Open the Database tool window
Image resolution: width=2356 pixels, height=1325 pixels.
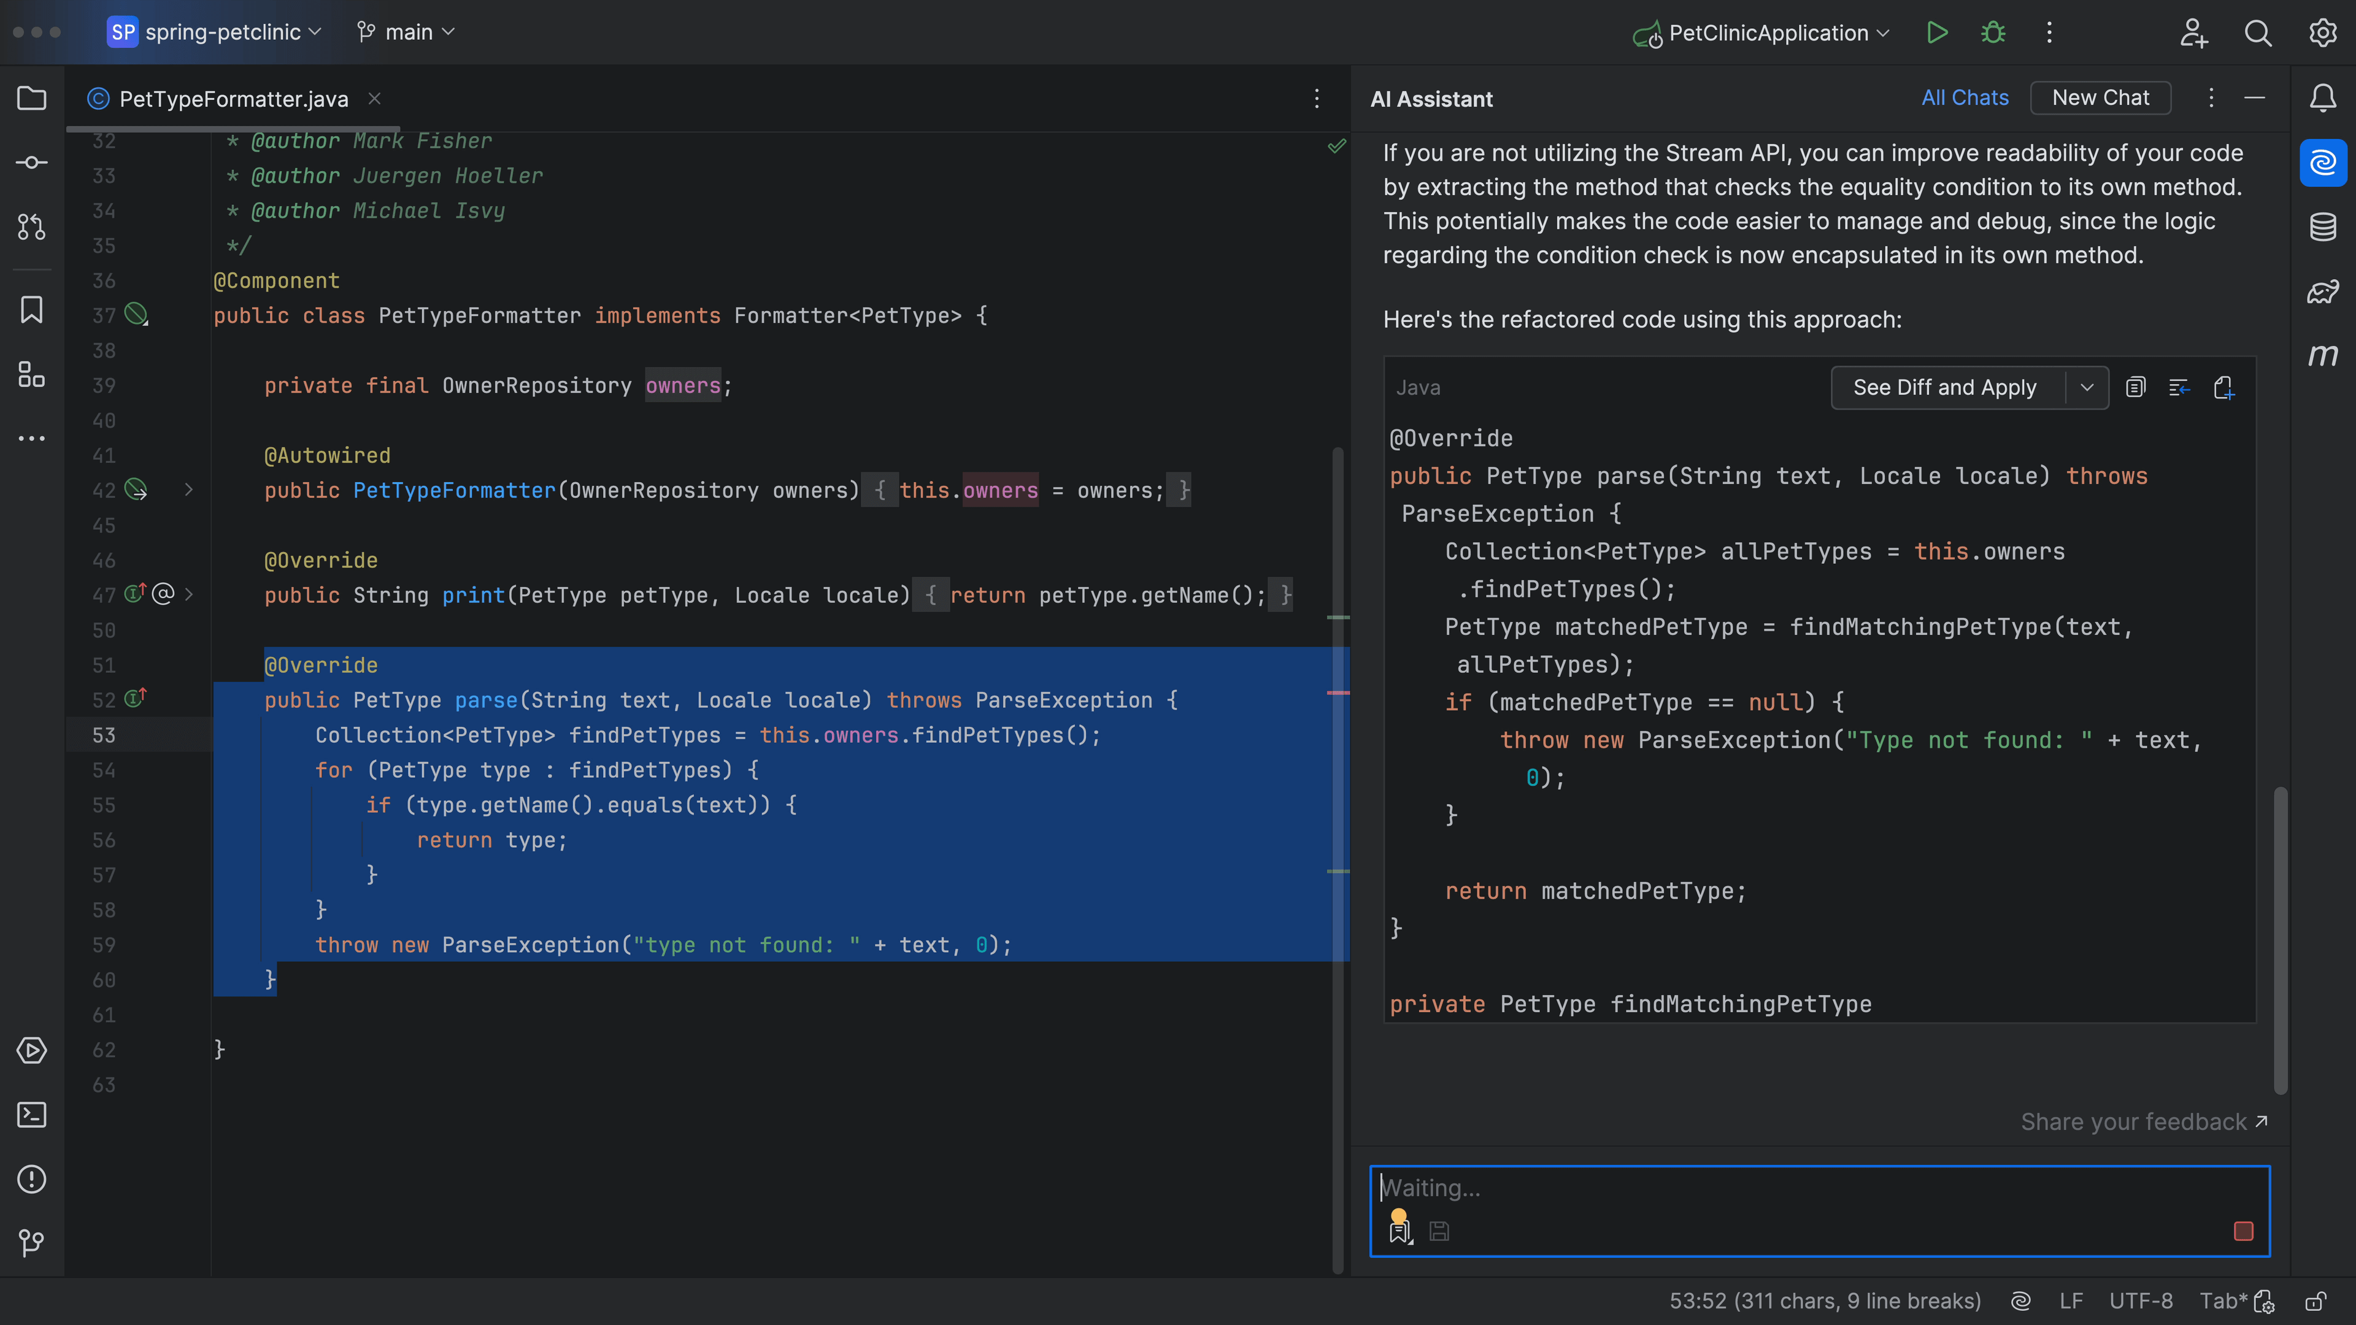[2323, 227]
